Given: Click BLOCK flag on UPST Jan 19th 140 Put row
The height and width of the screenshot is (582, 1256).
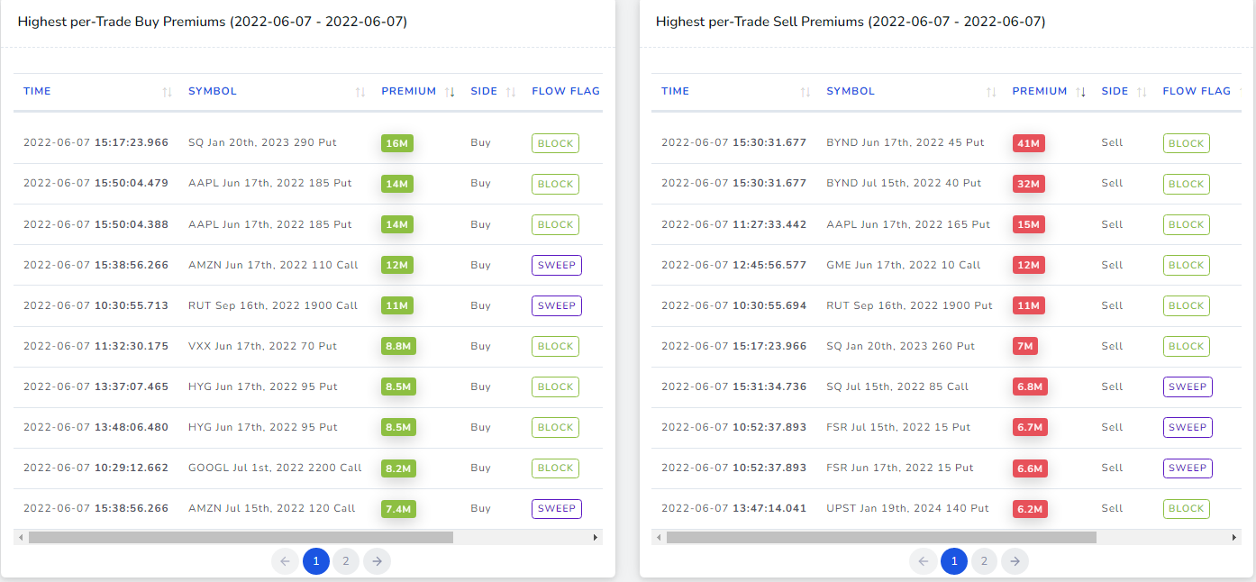Looking at the screenshot, I should coord(1187,508).
